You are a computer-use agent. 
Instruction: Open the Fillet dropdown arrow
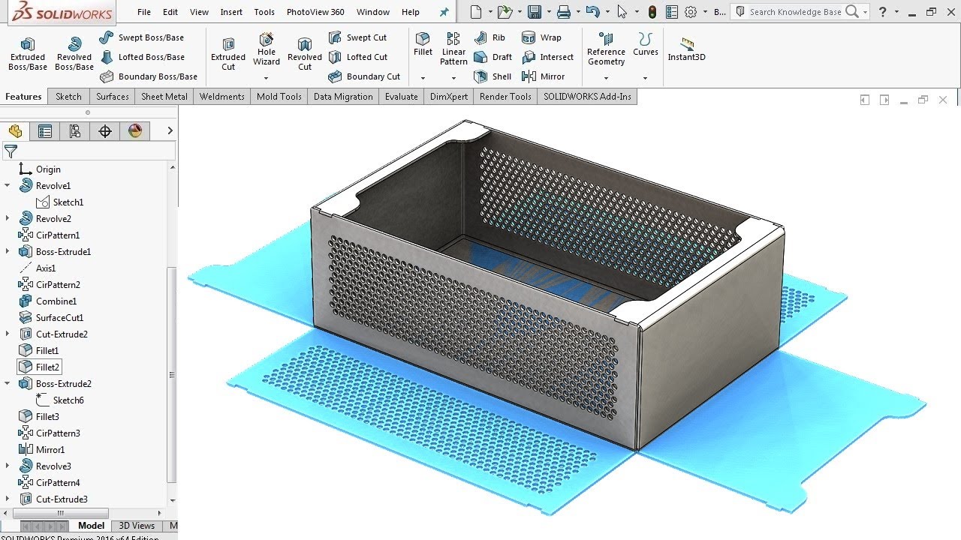coord(423,78)
